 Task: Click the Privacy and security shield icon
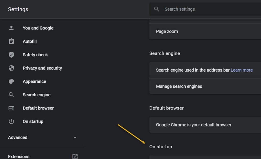click(11, 68)
